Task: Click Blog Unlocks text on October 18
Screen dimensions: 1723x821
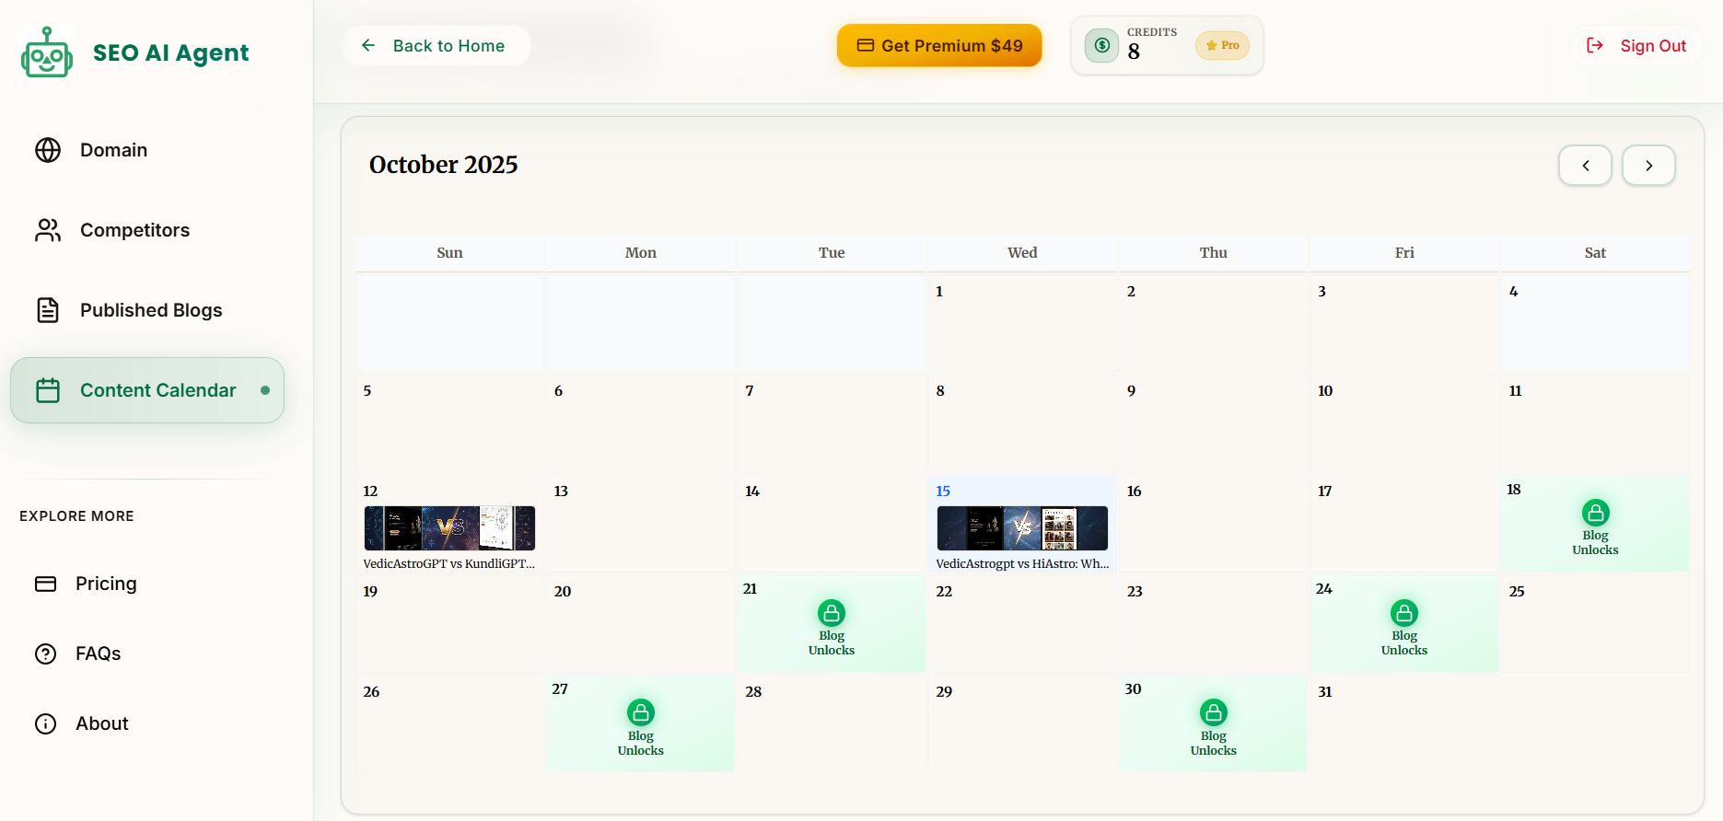Action: [1595, 543]
